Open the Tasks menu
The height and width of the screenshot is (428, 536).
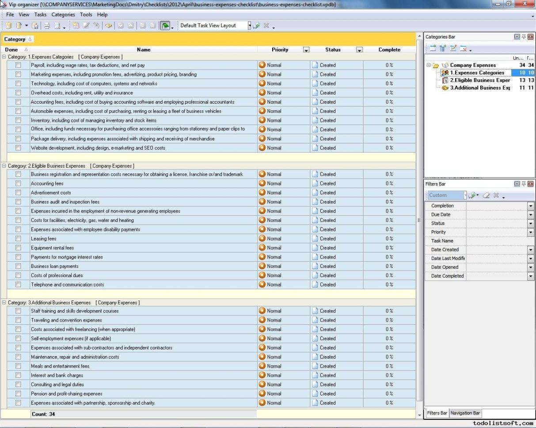pyautogui.click(x=40, y=14)
